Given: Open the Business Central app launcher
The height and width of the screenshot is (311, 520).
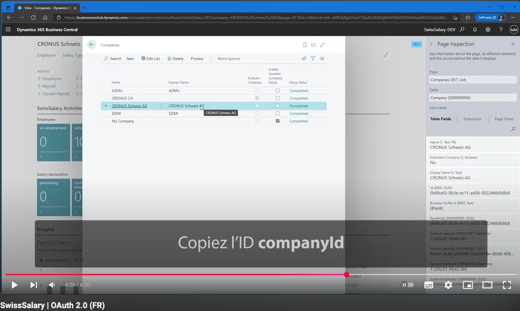Looking at the screenshot, I should click(x=8, y=30).
